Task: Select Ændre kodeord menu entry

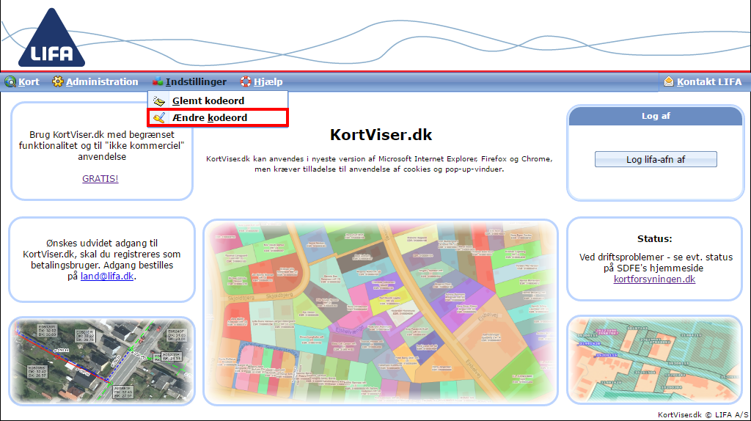Action: tap(218, 117)
